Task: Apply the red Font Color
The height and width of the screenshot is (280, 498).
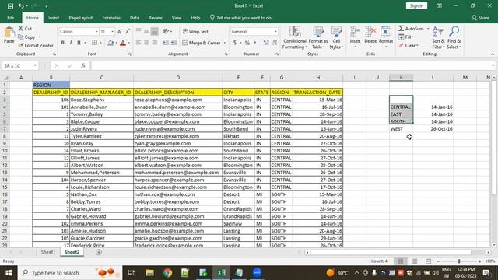Action: 123,43
